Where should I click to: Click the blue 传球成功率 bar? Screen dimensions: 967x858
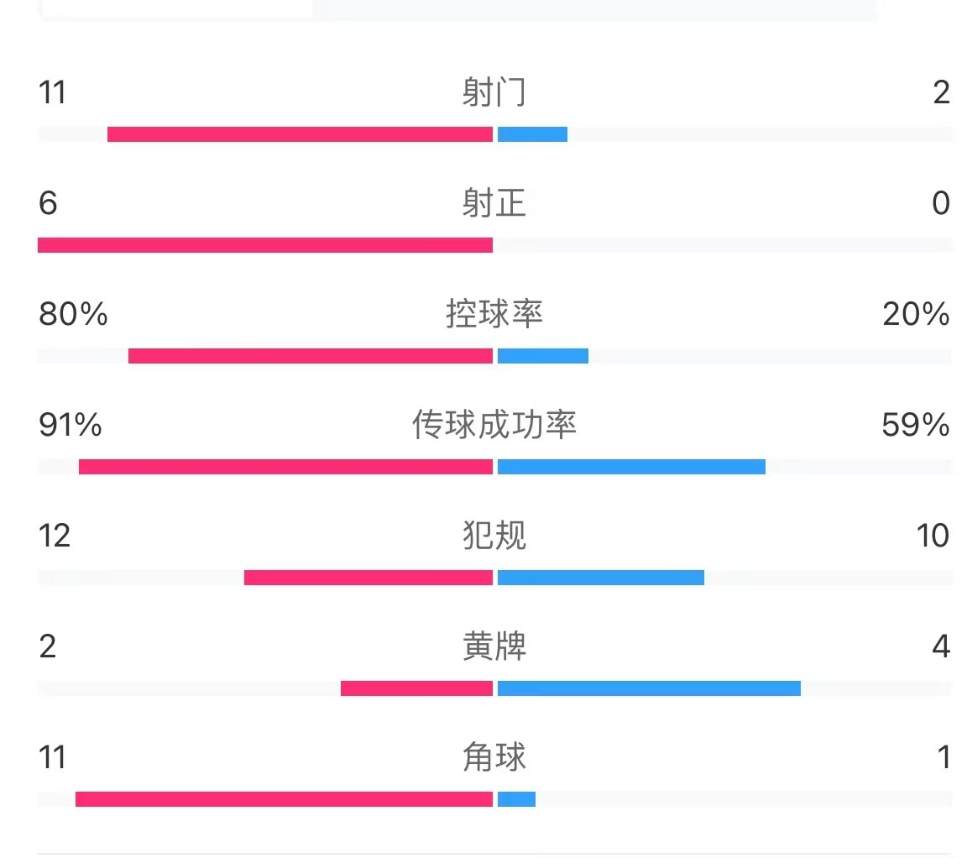click(x=631, y=467)
